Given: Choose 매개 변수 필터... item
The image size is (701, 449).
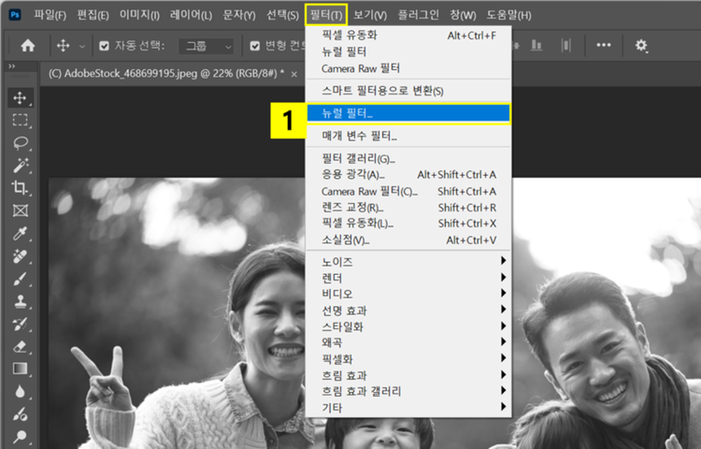Looking at the screenshot, I should [x=408, y=136].
